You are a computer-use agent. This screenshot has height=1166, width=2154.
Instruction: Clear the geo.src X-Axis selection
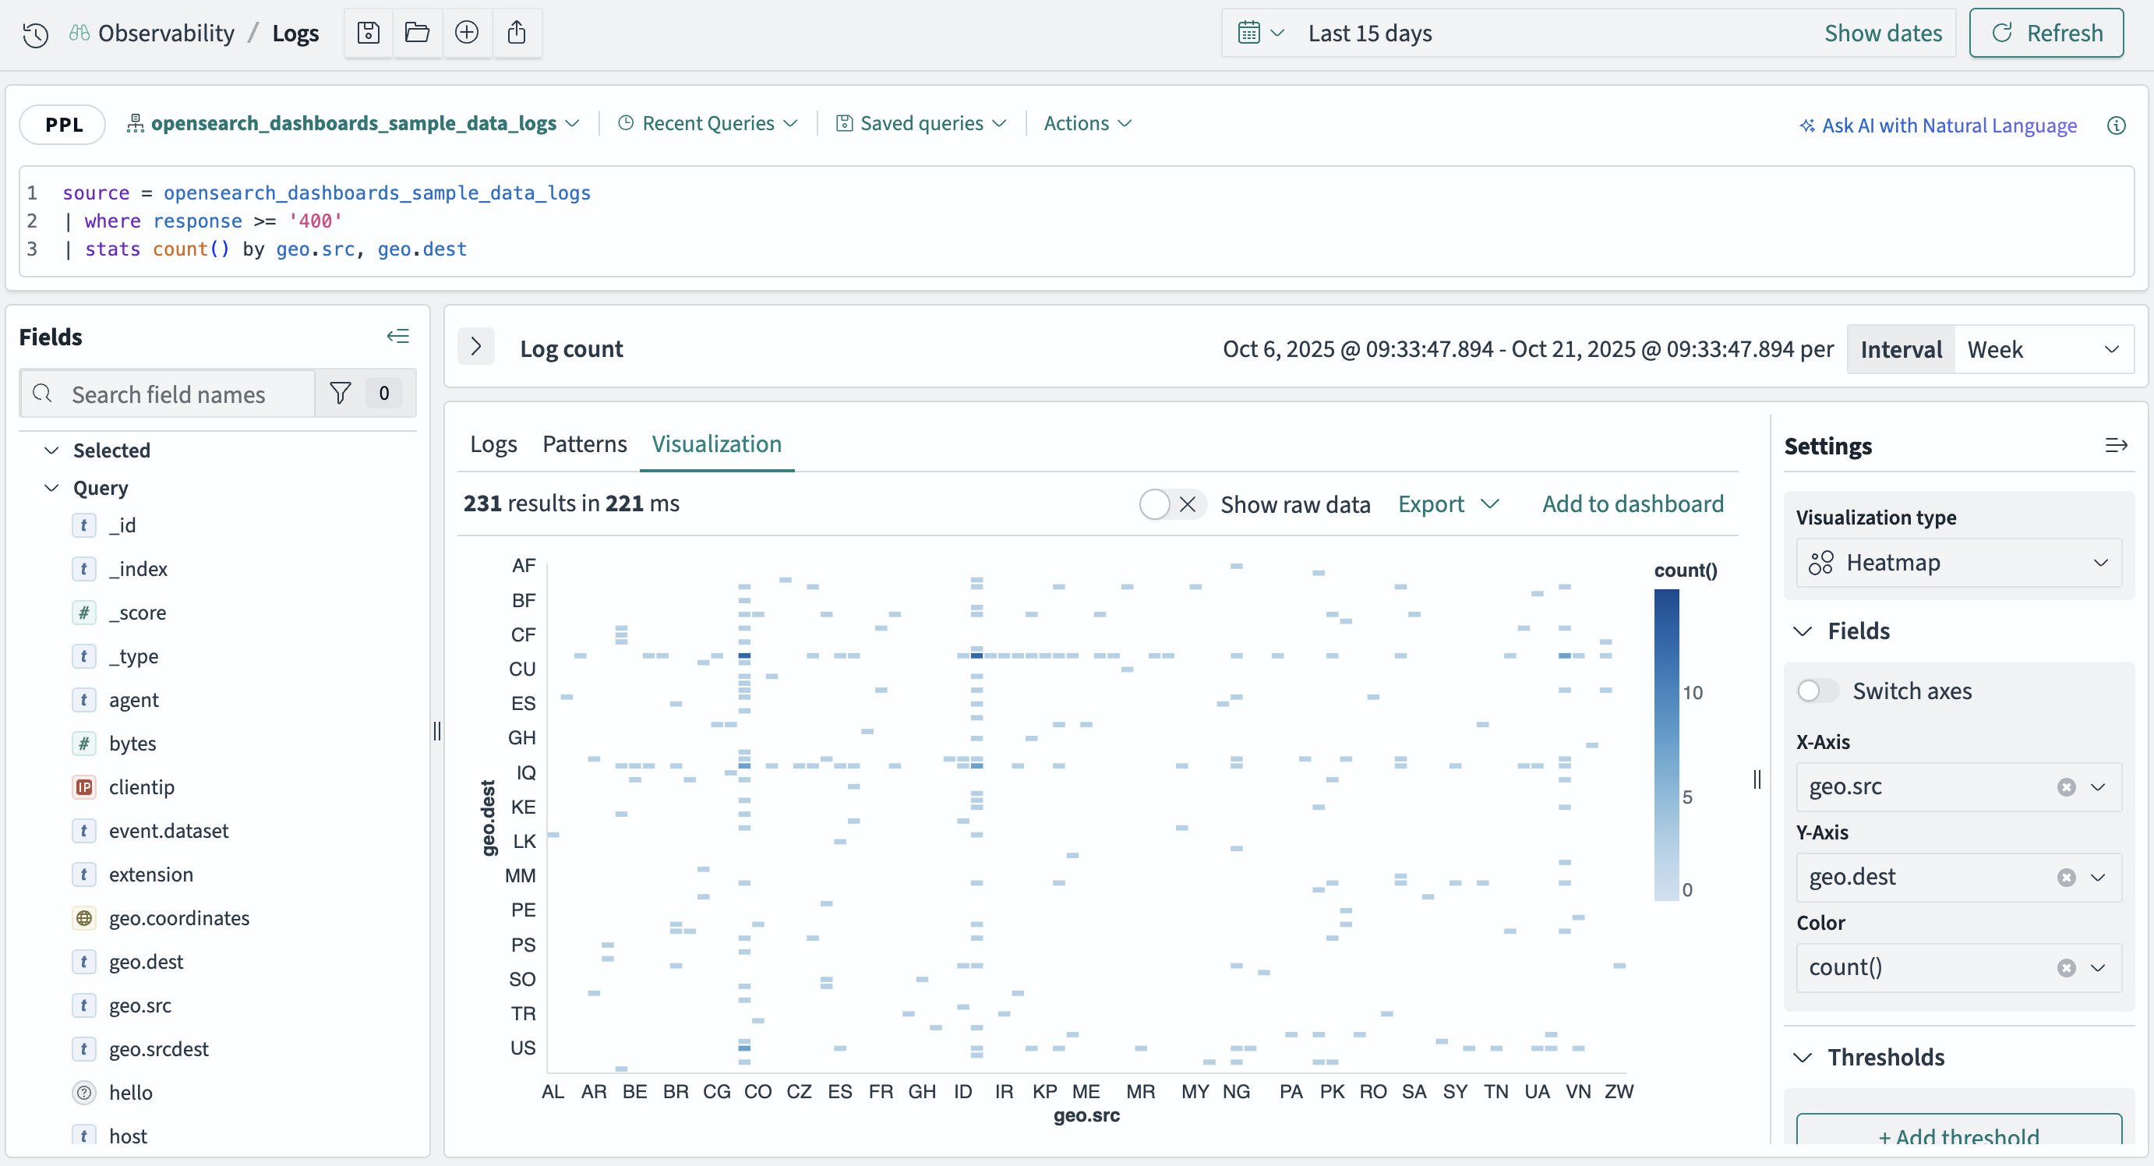pos(2066,787)
